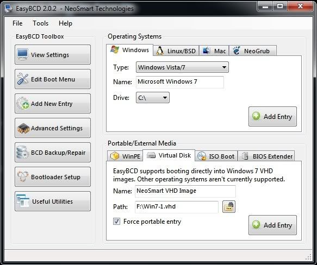Open Bootloader Setup tool
This screenshot has height=265, width=317.
[53, 177]
